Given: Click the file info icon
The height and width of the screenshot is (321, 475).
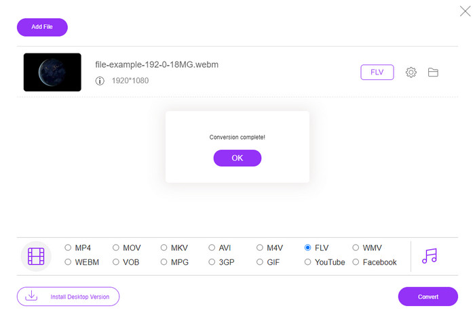Looking at the screenshot, I should click(100, 81).
